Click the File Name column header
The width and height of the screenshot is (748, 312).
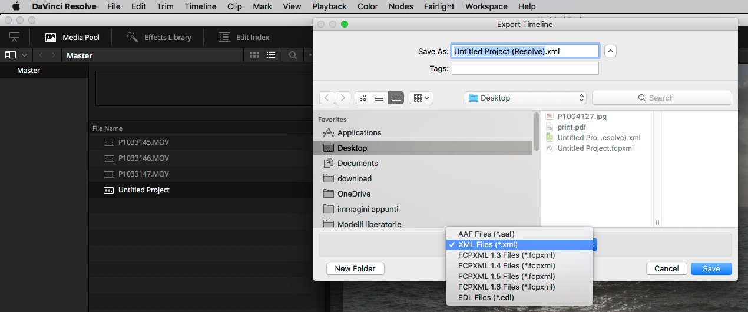(107, 128)
